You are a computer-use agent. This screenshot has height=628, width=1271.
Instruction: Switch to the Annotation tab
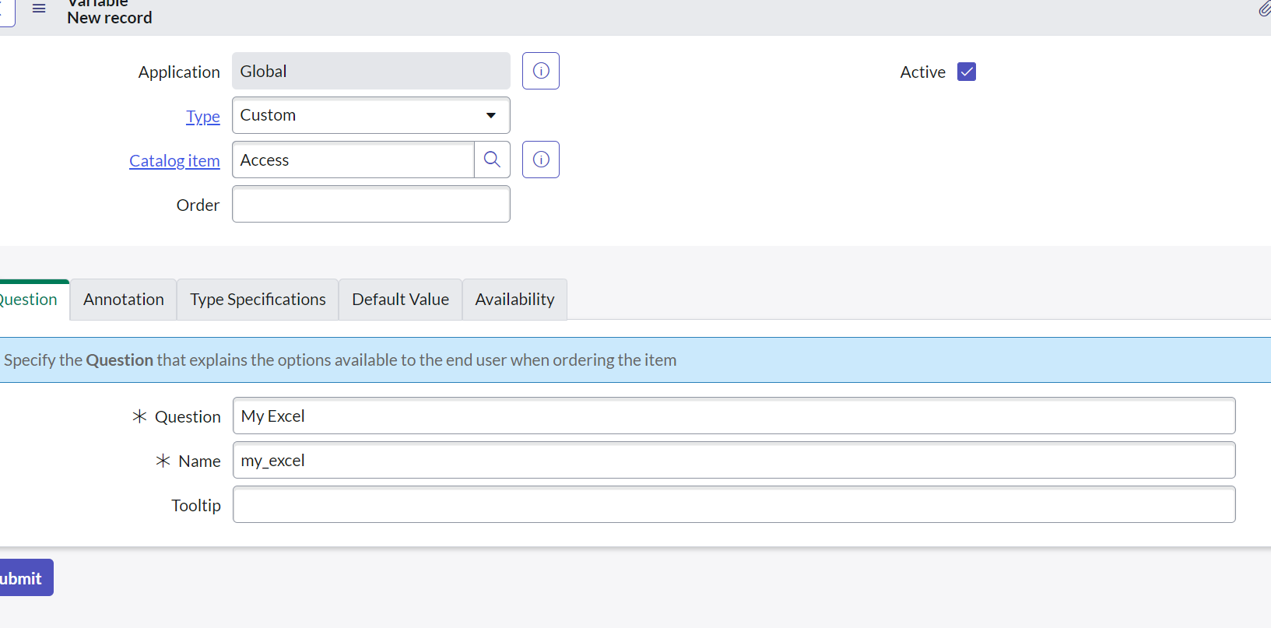(124, 300)
